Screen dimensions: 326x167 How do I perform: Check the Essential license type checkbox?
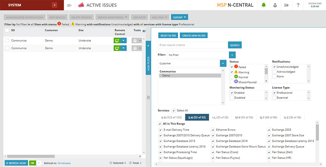275,98
